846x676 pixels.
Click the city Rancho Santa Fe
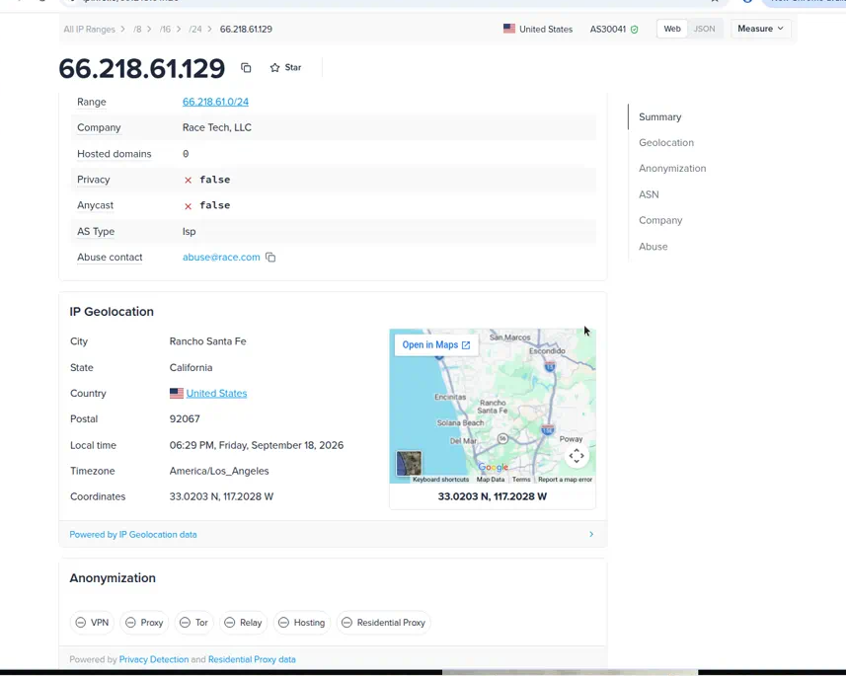click(x=207, y=341)
